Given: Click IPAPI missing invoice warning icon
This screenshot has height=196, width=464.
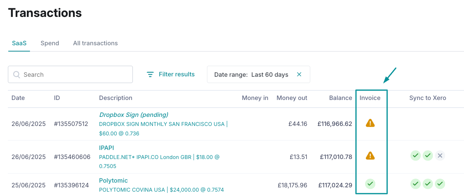Looking at the screenshot, I should (370, 156).
